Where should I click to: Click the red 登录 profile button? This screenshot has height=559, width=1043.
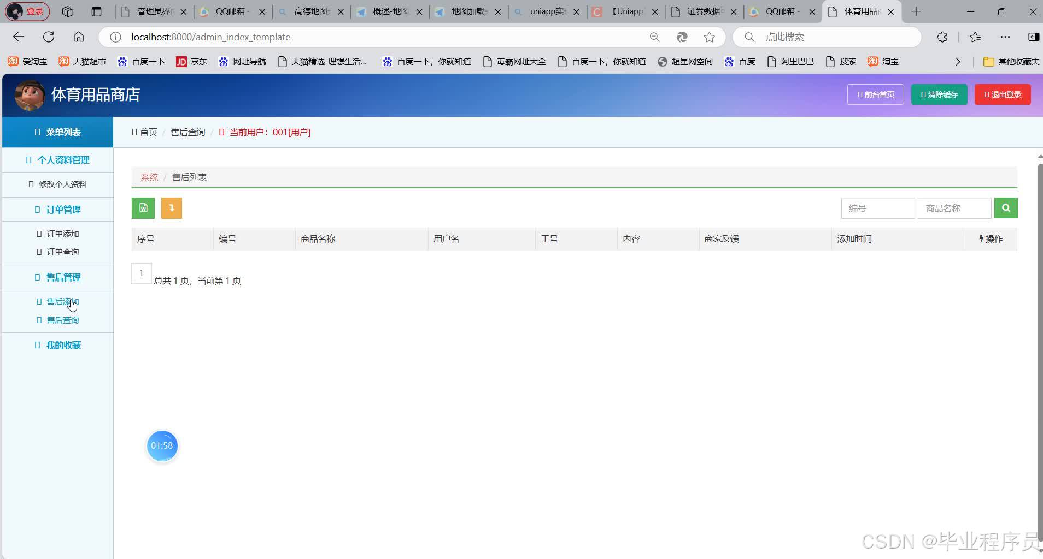click(x=27, y=11)
